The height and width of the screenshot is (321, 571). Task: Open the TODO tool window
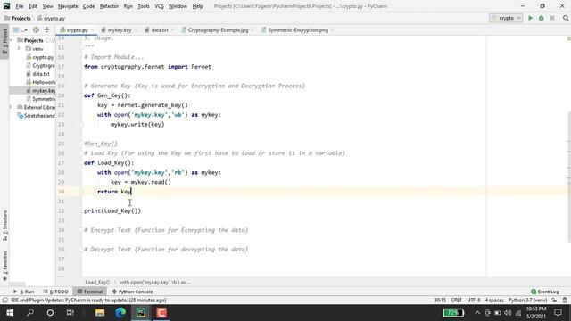coord(55,292)
